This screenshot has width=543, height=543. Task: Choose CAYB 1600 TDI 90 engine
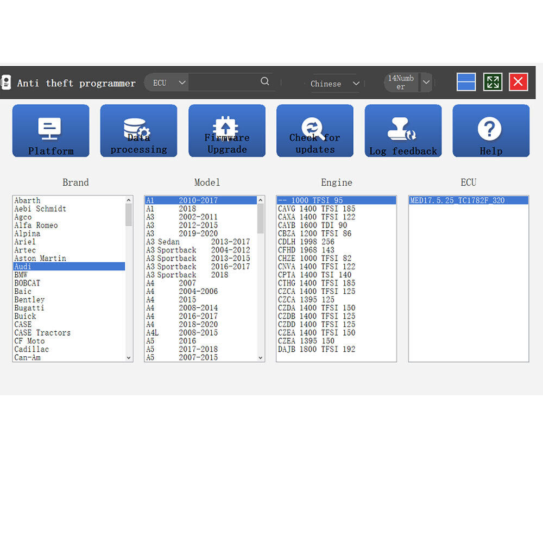pos(312,225)
